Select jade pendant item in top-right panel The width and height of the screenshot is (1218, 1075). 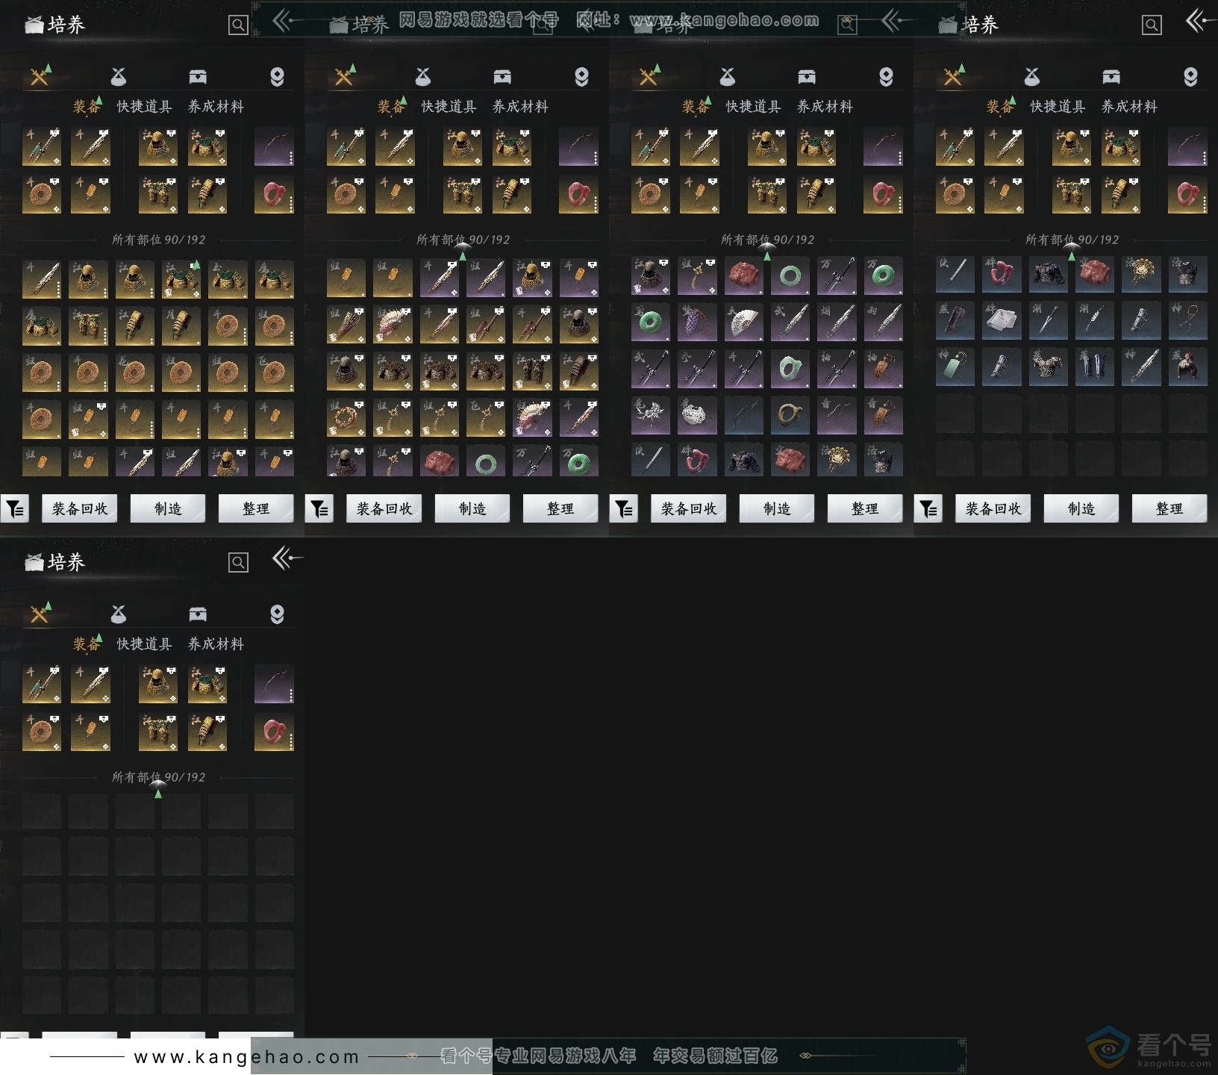(955, 366)
